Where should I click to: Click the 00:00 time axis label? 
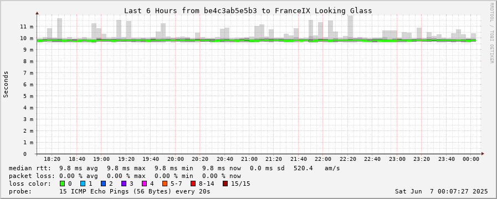point(472,159)
